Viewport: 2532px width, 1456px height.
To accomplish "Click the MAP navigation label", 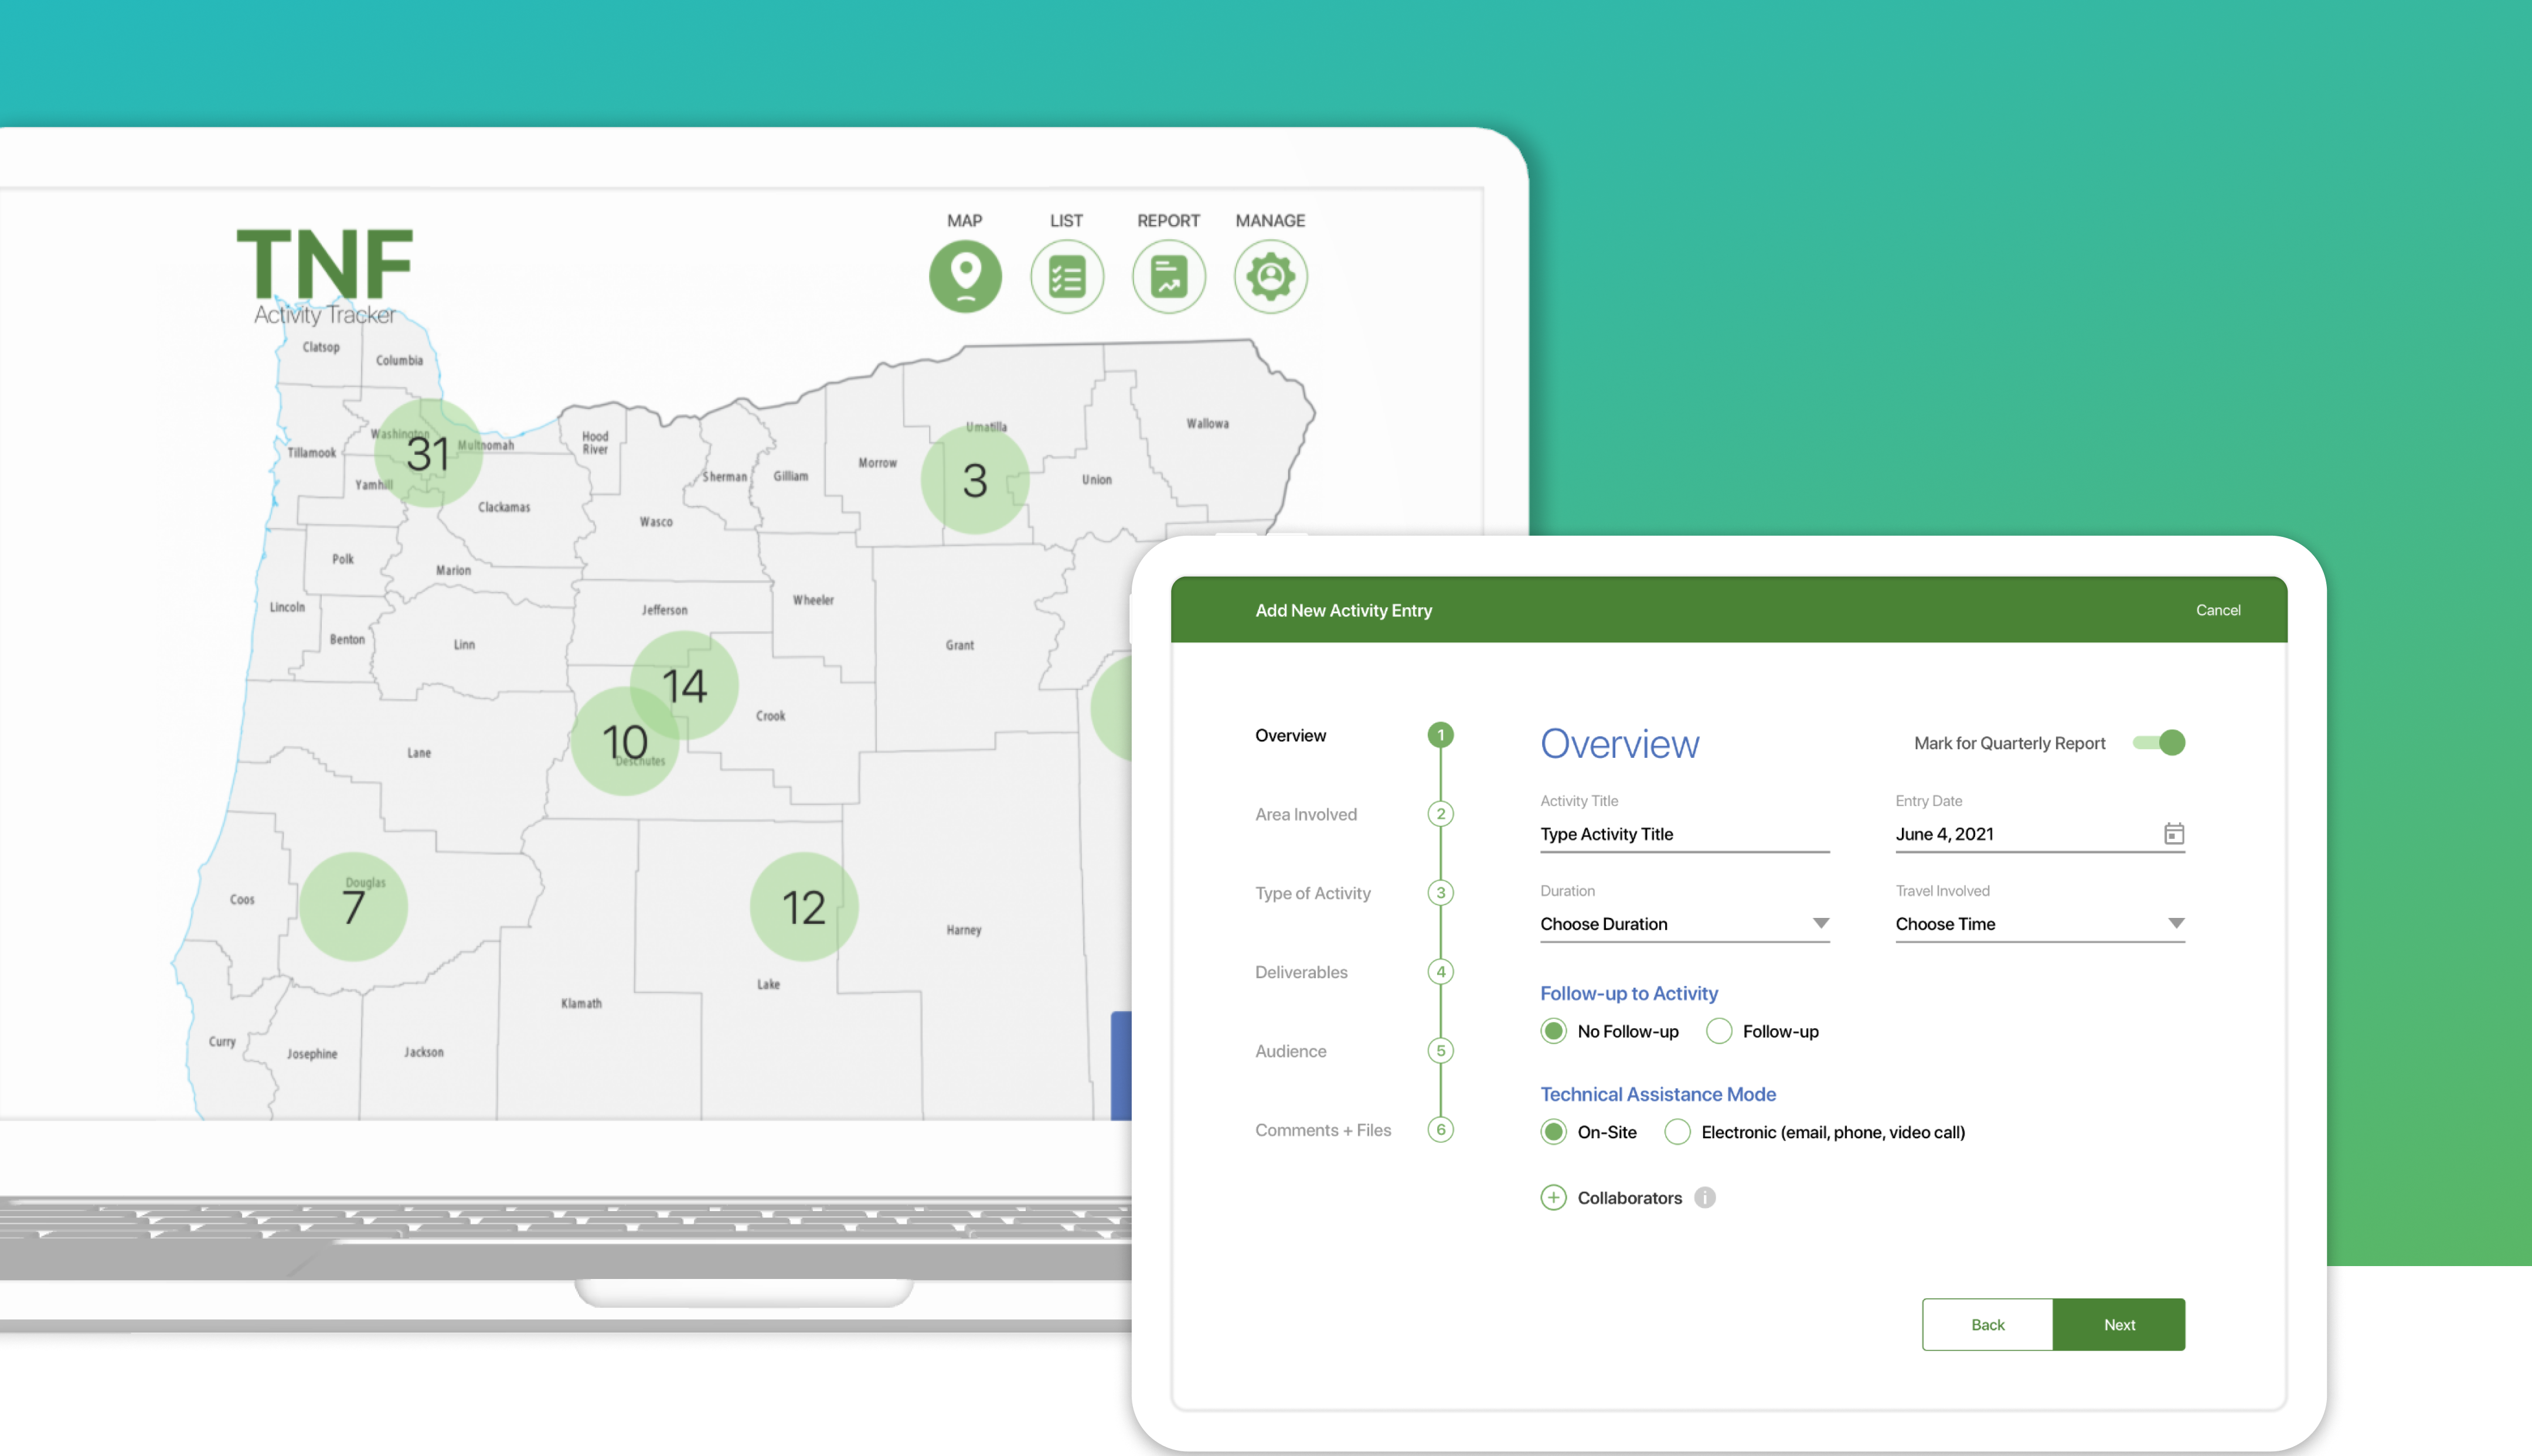I will click(x=965, y=221).
